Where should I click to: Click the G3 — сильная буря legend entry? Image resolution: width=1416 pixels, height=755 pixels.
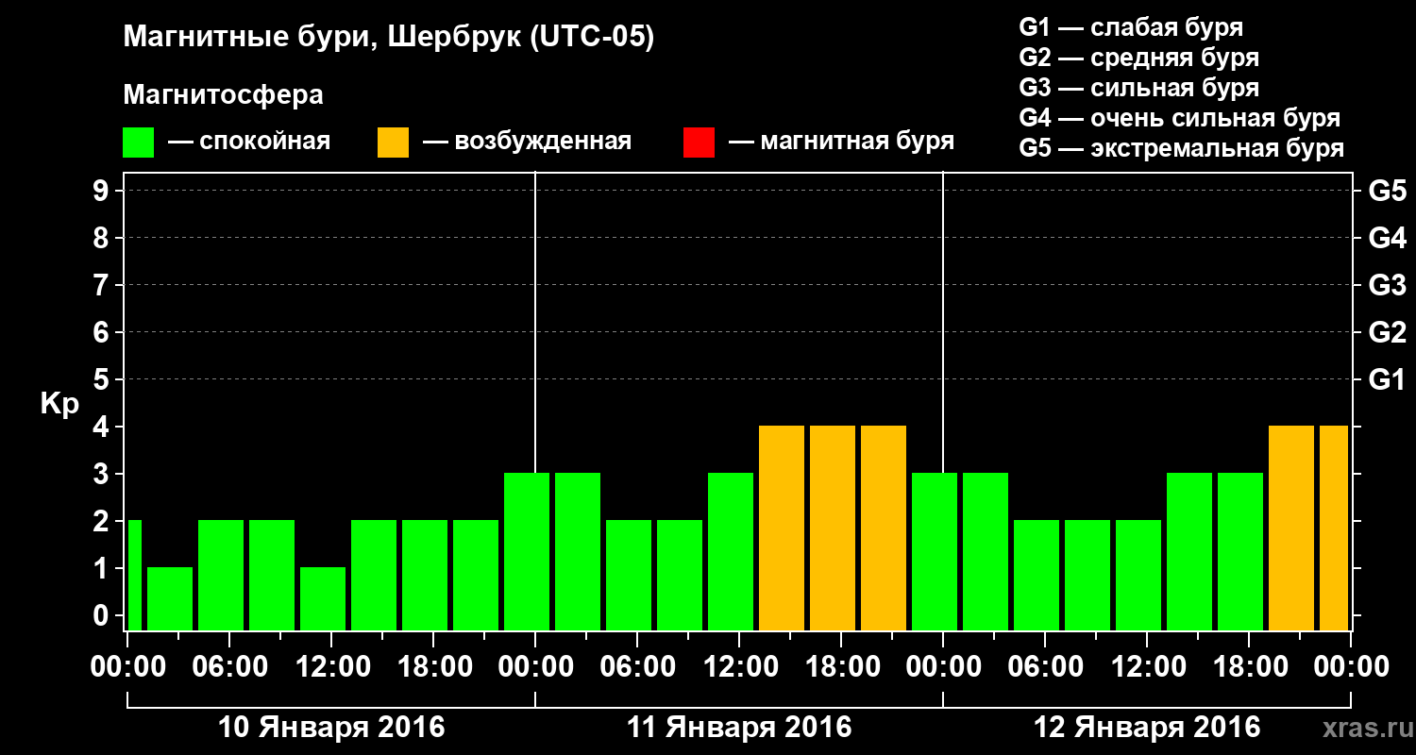tap(1139, 88)
